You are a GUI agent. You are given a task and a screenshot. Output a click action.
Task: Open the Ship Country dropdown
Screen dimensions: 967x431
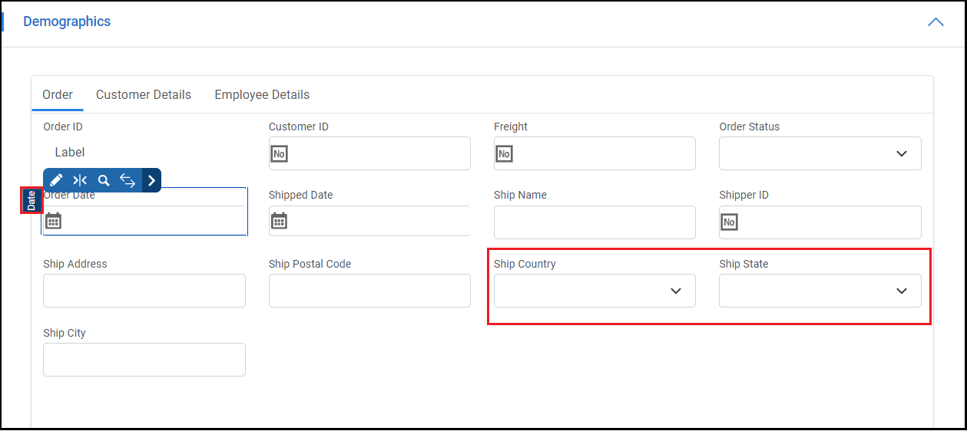(x=594, y=291)
